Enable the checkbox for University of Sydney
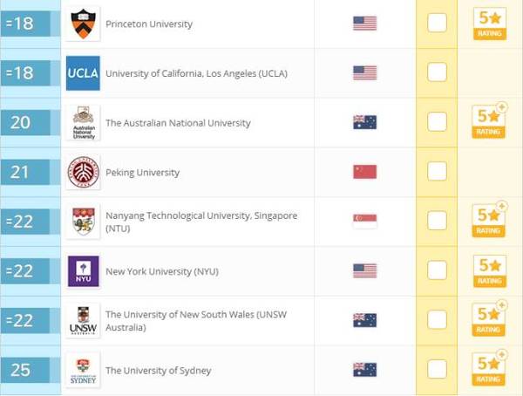This screenshot has height=396, width=523. [437, 369]
